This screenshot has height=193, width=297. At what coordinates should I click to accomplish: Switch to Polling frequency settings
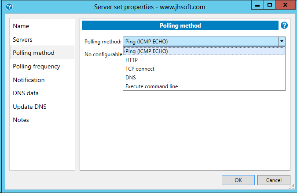click(x=37, y=66)
